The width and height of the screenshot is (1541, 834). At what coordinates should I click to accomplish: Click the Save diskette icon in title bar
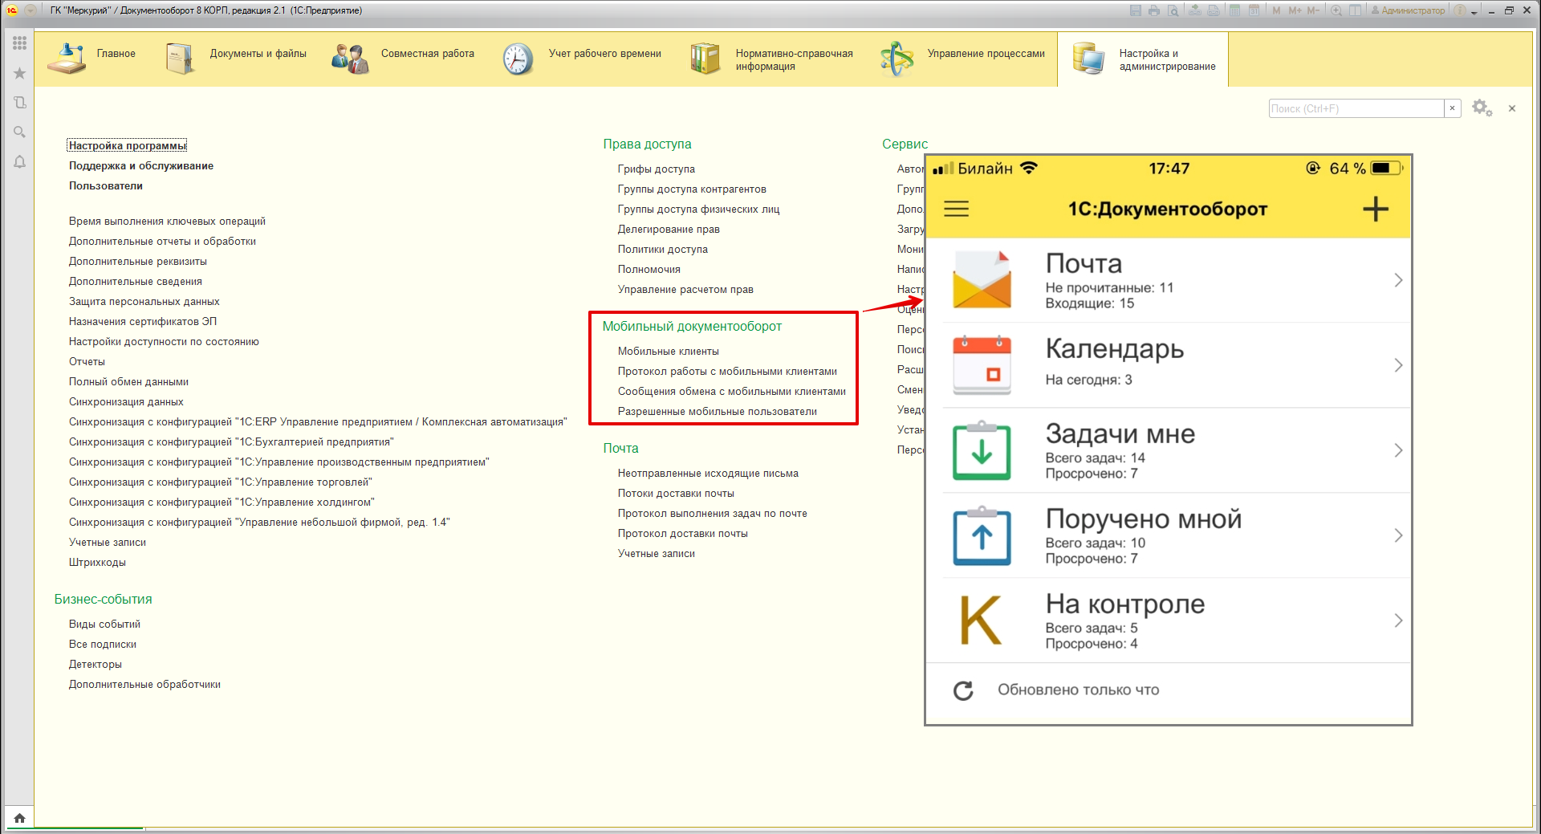tap(1136, 10)
